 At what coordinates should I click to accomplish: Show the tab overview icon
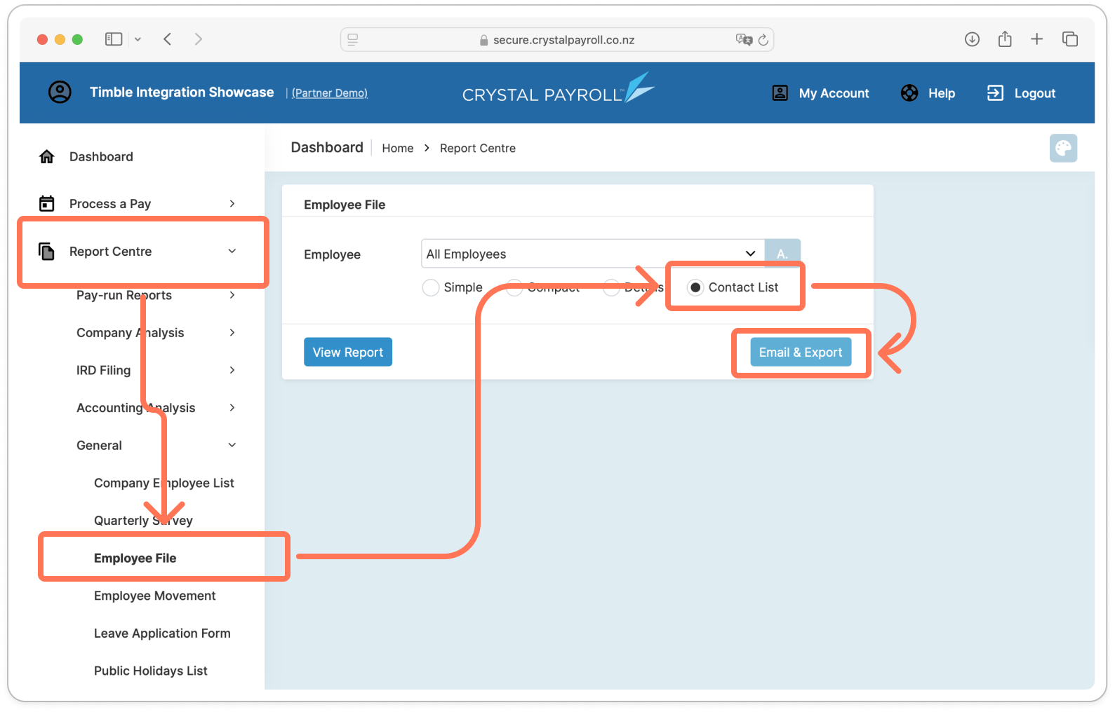(x=1069, y=39)
